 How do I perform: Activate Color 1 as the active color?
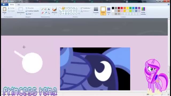pos(103,11)
